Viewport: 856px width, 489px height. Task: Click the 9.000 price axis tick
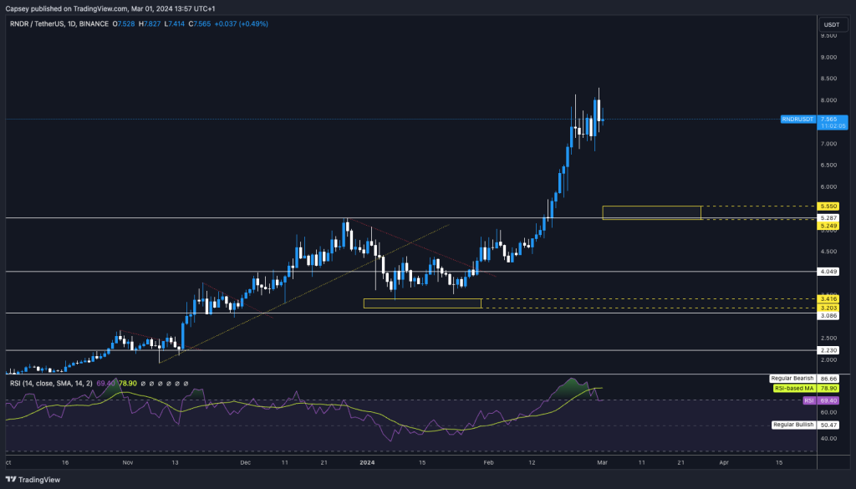click(828, 58)
